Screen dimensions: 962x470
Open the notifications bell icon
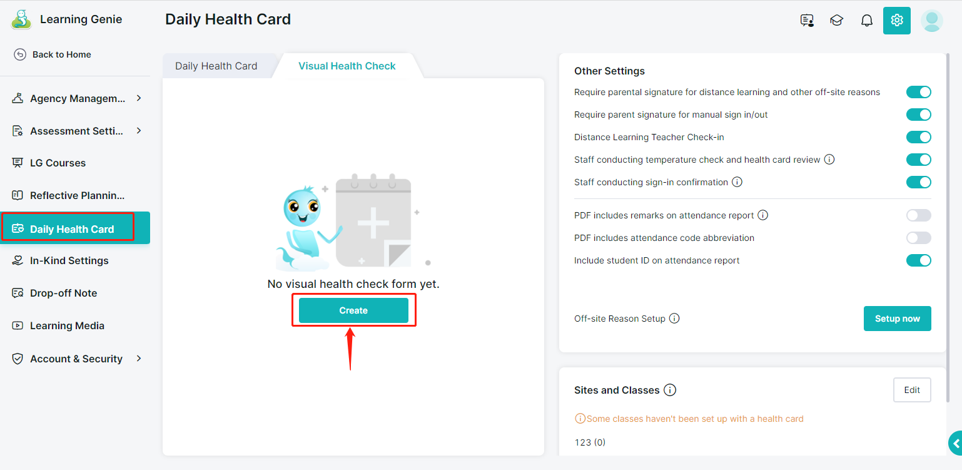tap(866, 21)
